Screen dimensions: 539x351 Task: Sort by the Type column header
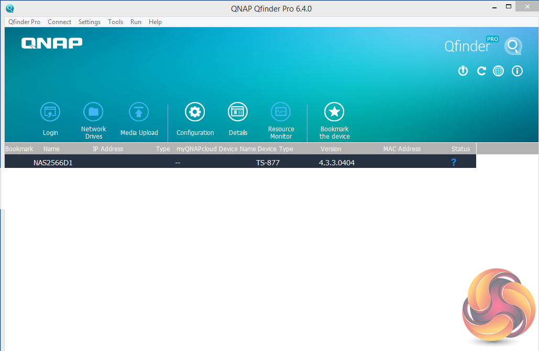(x=163, y=149)
